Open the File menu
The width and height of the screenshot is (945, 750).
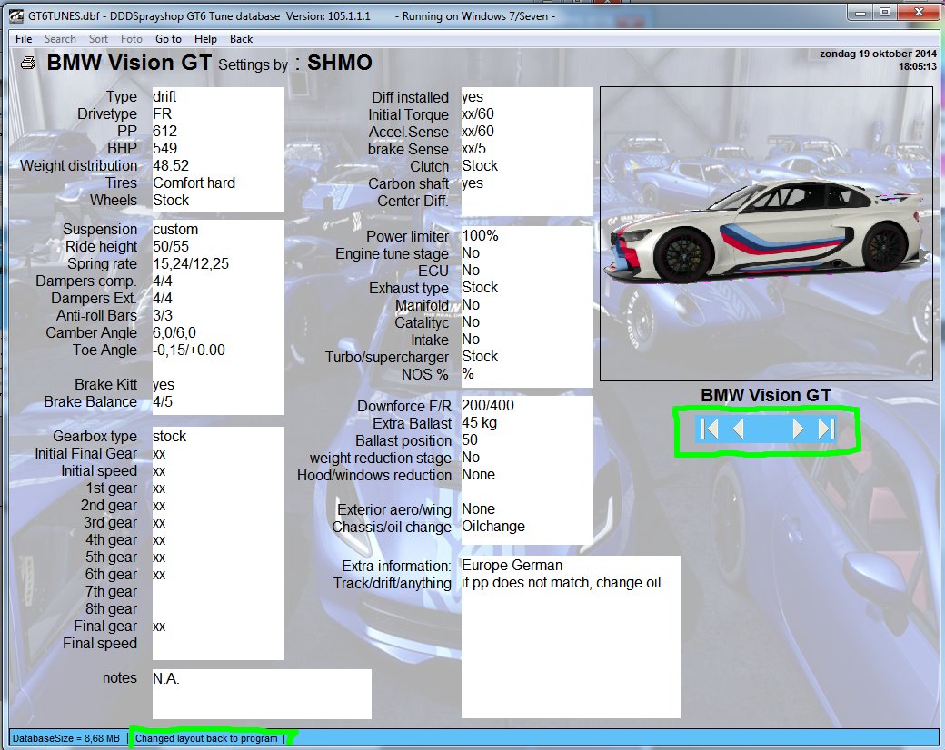click(x=25, y=39)
